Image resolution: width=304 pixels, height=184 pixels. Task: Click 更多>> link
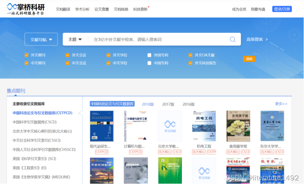pyautogui.click(x=281, y=104)
